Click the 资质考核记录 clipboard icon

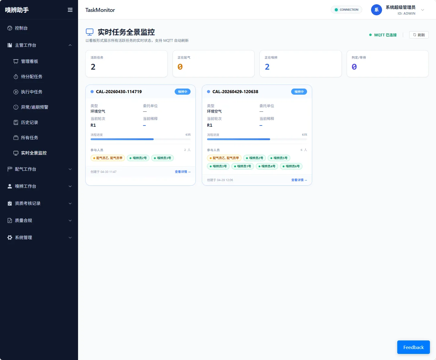coord(10,203)
